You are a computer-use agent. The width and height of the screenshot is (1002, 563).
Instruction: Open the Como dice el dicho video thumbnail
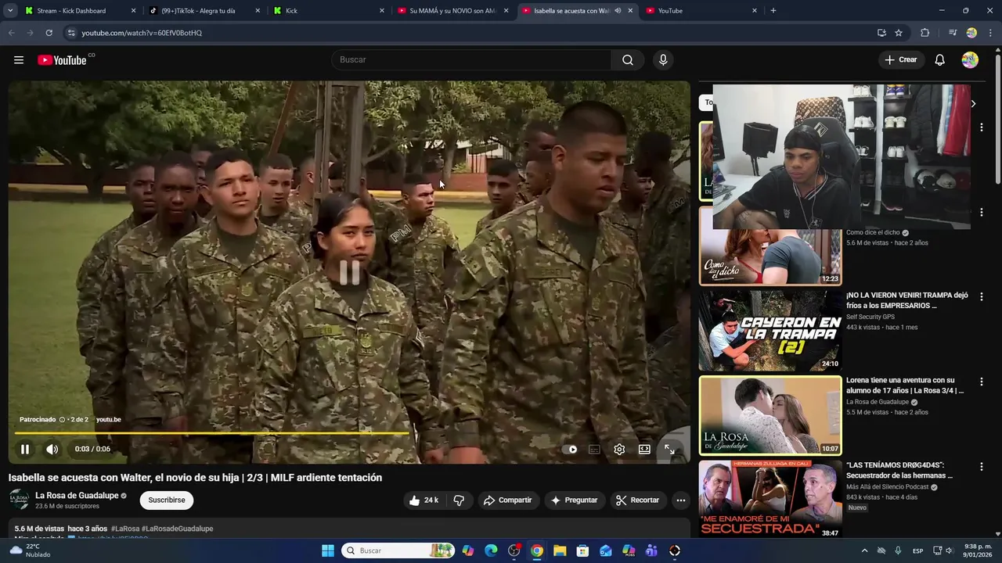770,246
